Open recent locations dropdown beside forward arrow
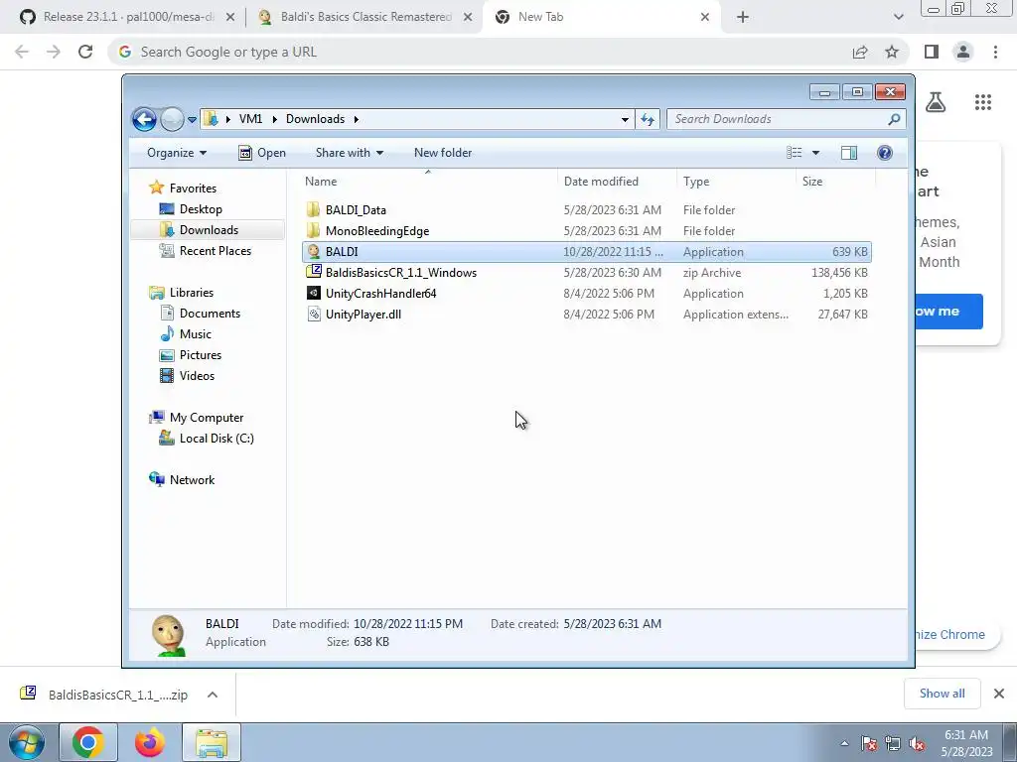This screenshot has width=1017, height=762. 192,120
